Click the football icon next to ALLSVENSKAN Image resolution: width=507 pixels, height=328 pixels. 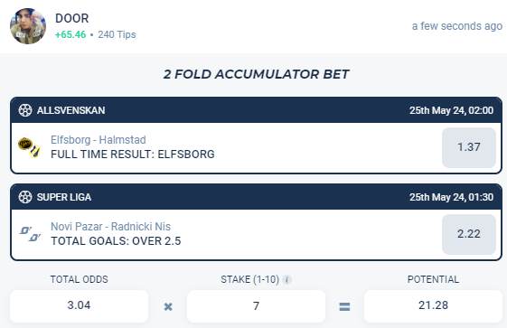(25, 110)
